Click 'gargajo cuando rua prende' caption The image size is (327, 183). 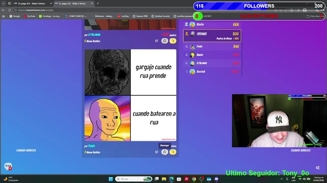point(153,71)
